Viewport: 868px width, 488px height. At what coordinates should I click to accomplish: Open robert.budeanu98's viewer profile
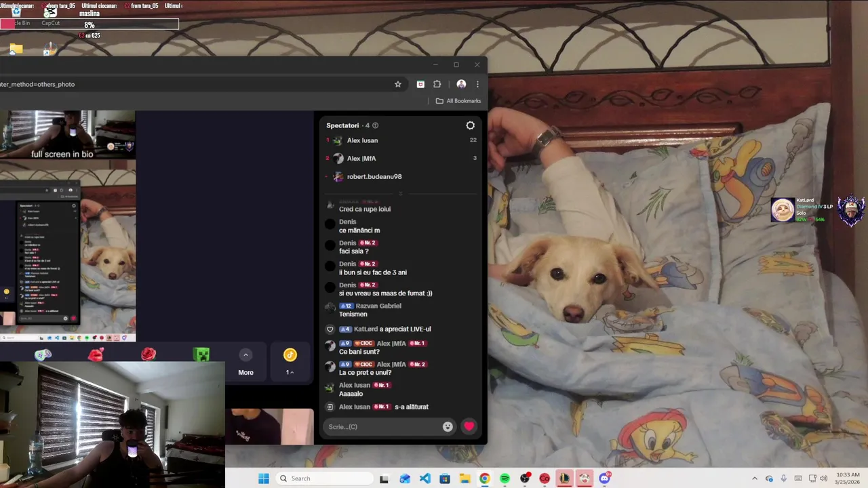(x=374, y=176)
